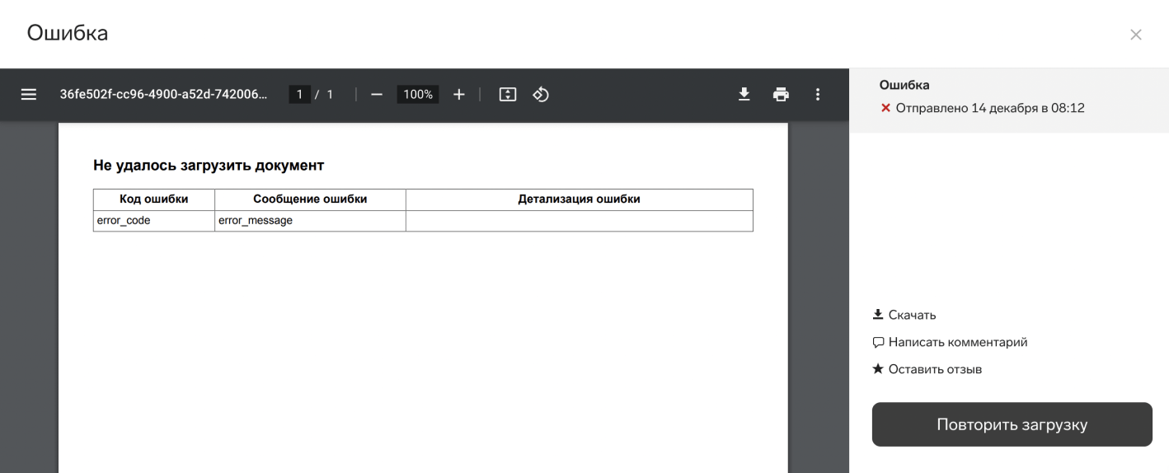Click the 'Детализация ошибки' column header
Image resolution: width=1169 pixels, height=473 pixels.
point(579,199)
